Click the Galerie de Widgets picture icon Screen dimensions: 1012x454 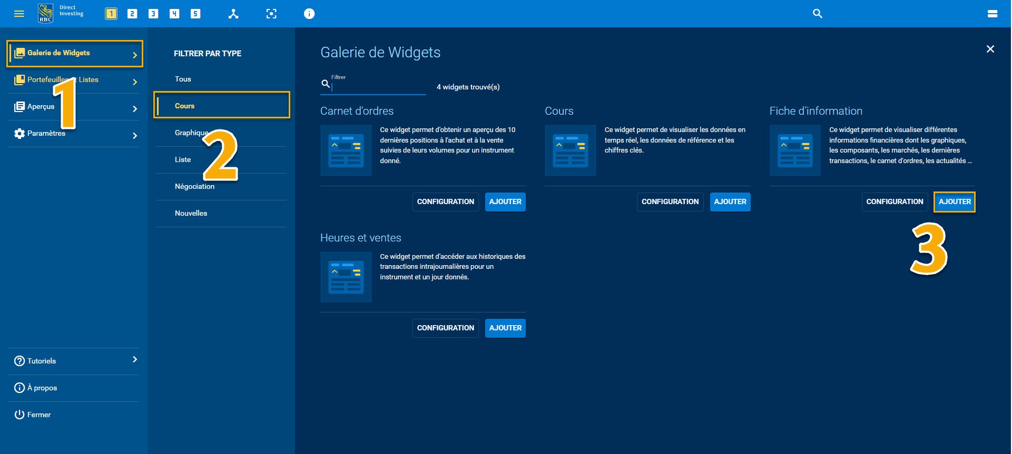tap(19, 53)
